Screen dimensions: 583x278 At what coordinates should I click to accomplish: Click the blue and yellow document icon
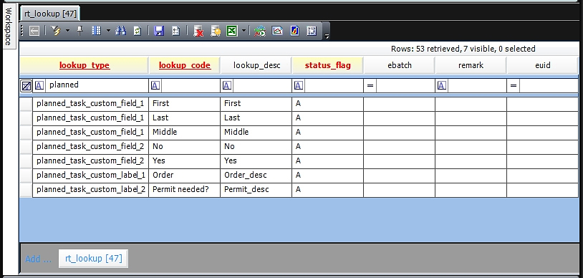[294, 31]
